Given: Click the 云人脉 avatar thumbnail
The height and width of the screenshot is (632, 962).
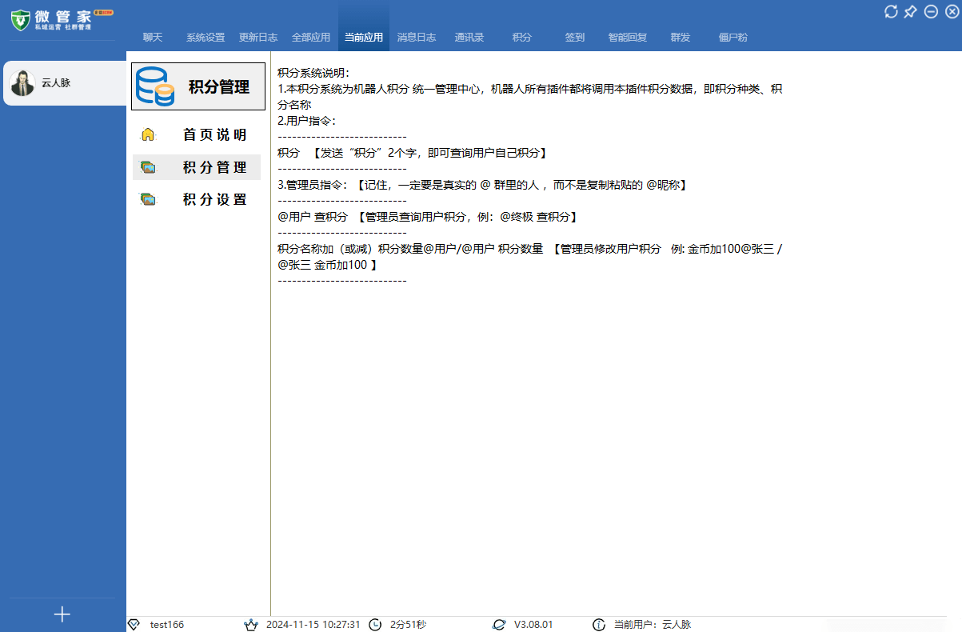Looking at the screenshot, I should pos(22,82).
